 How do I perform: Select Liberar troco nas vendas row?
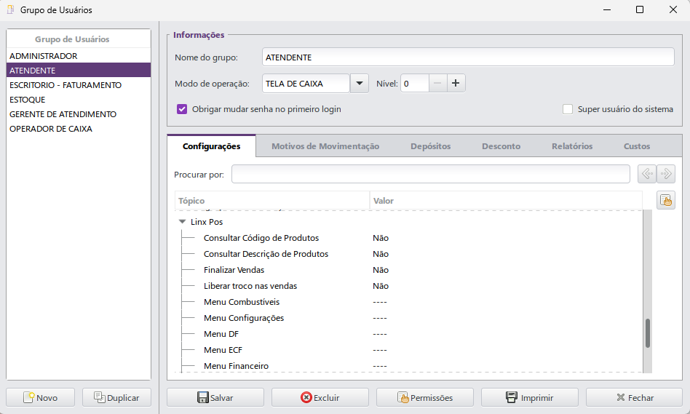click(x=409, y=286)
